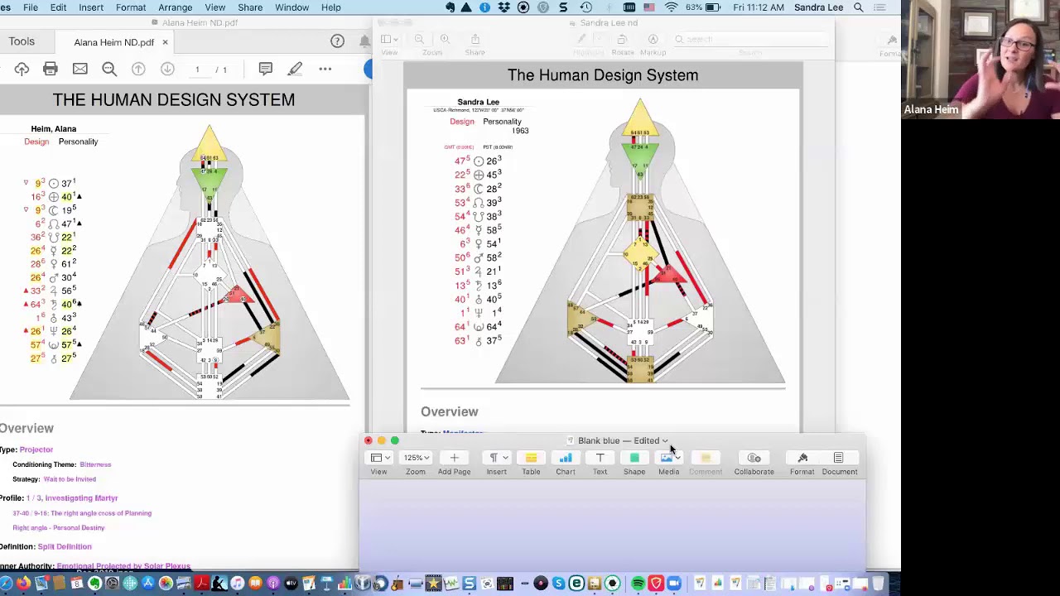Viewport: 1060px width, 596px height.
Task: Click the Print icon in Acrobat toolbar
Action: (51, 69)
